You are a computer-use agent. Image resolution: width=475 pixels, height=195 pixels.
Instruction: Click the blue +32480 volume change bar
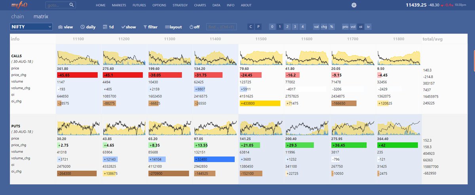214,159
